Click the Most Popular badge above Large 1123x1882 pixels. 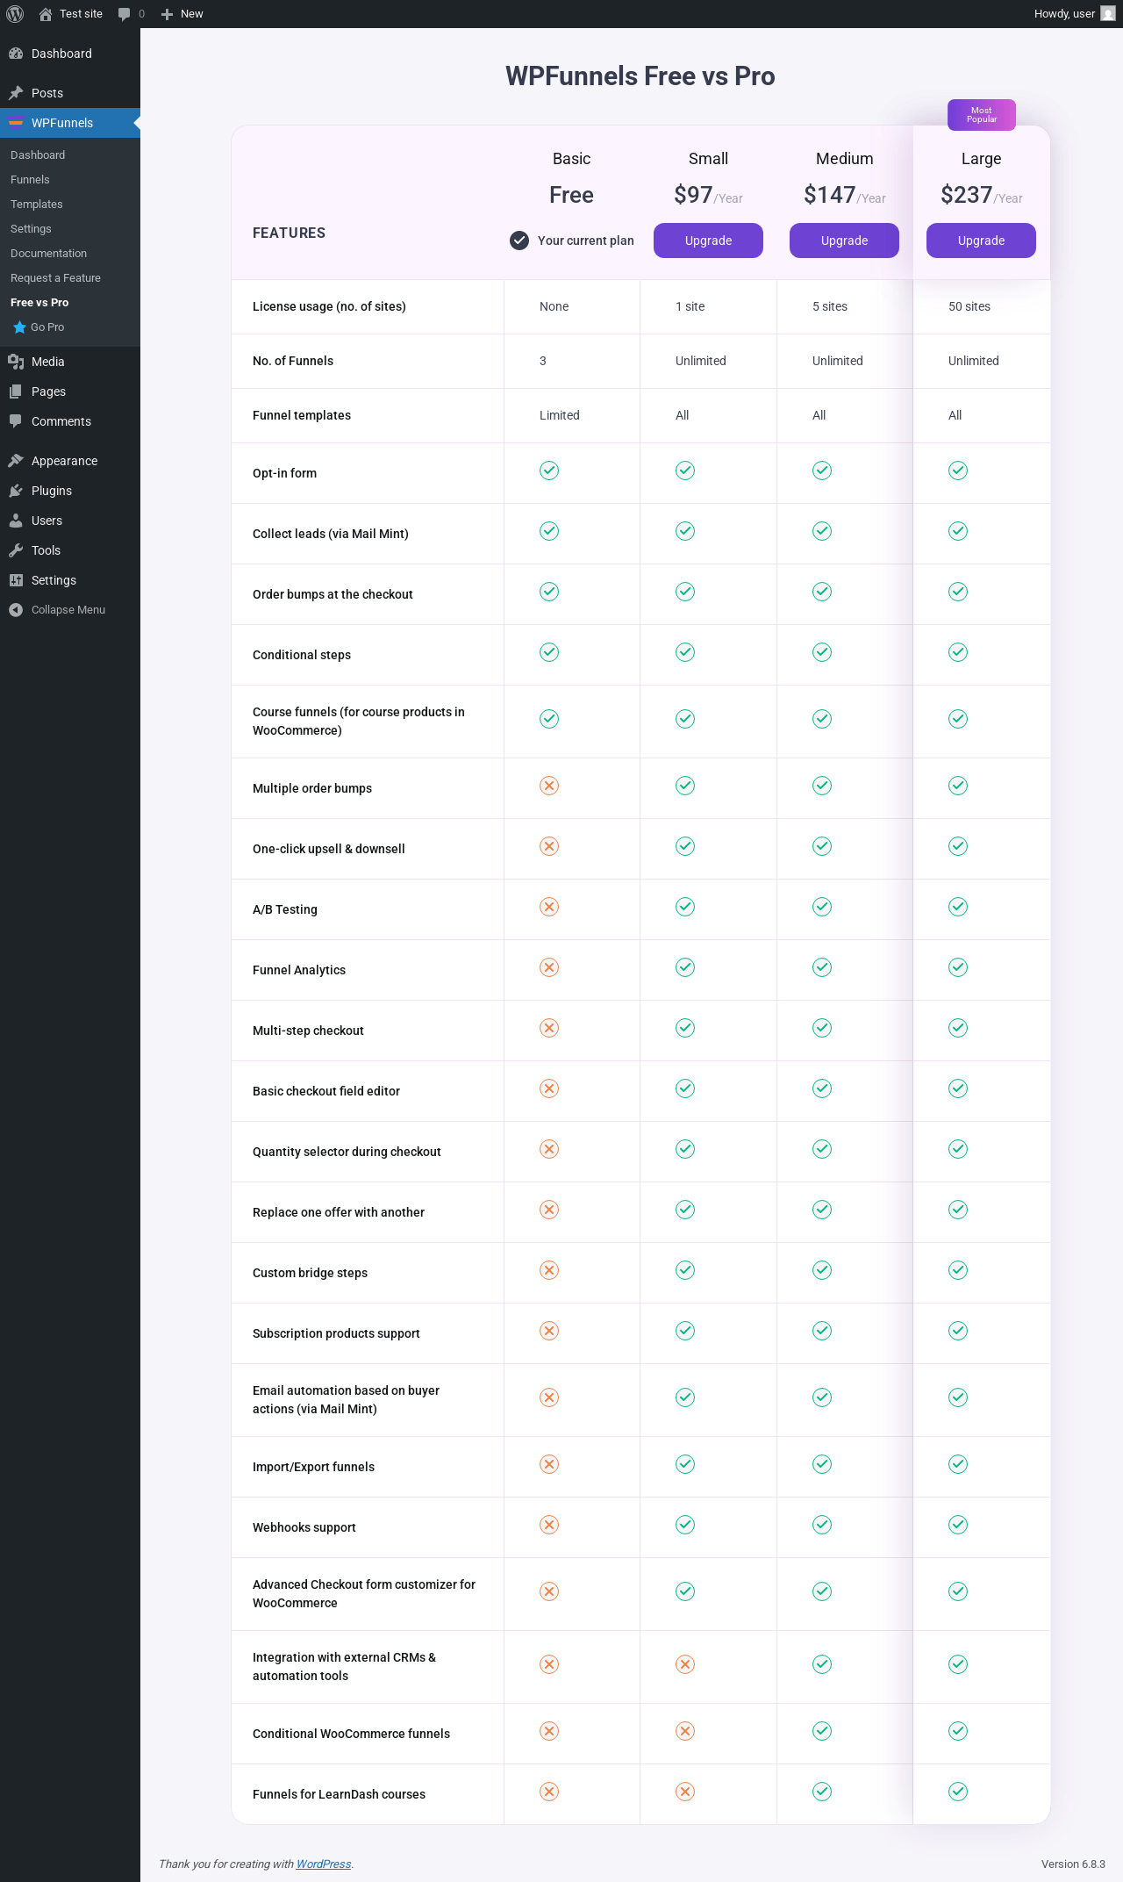[x=981, y=115]
